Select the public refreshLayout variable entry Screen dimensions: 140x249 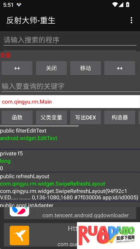point(70,187)
